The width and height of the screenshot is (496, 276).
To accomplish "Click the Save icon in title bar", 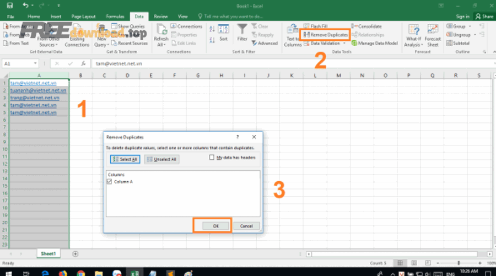I will (x=10, y=6).
